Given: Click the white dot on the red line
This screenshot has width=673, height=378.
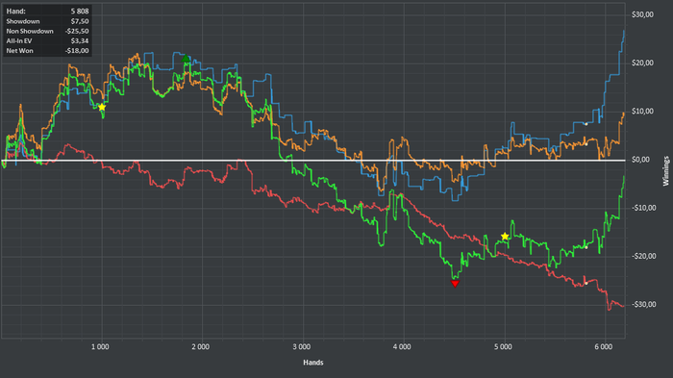Looking at the screenshot, I should 586,284.
